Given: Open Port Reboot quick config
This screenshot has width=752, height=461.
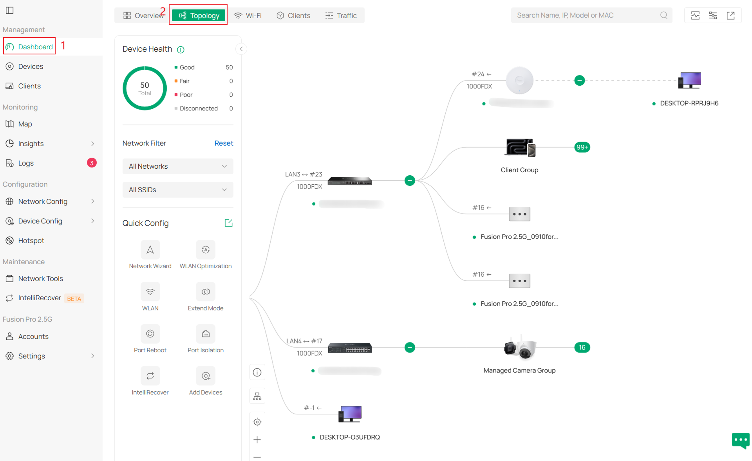Looking at the screenshot, I should [150, 334].
